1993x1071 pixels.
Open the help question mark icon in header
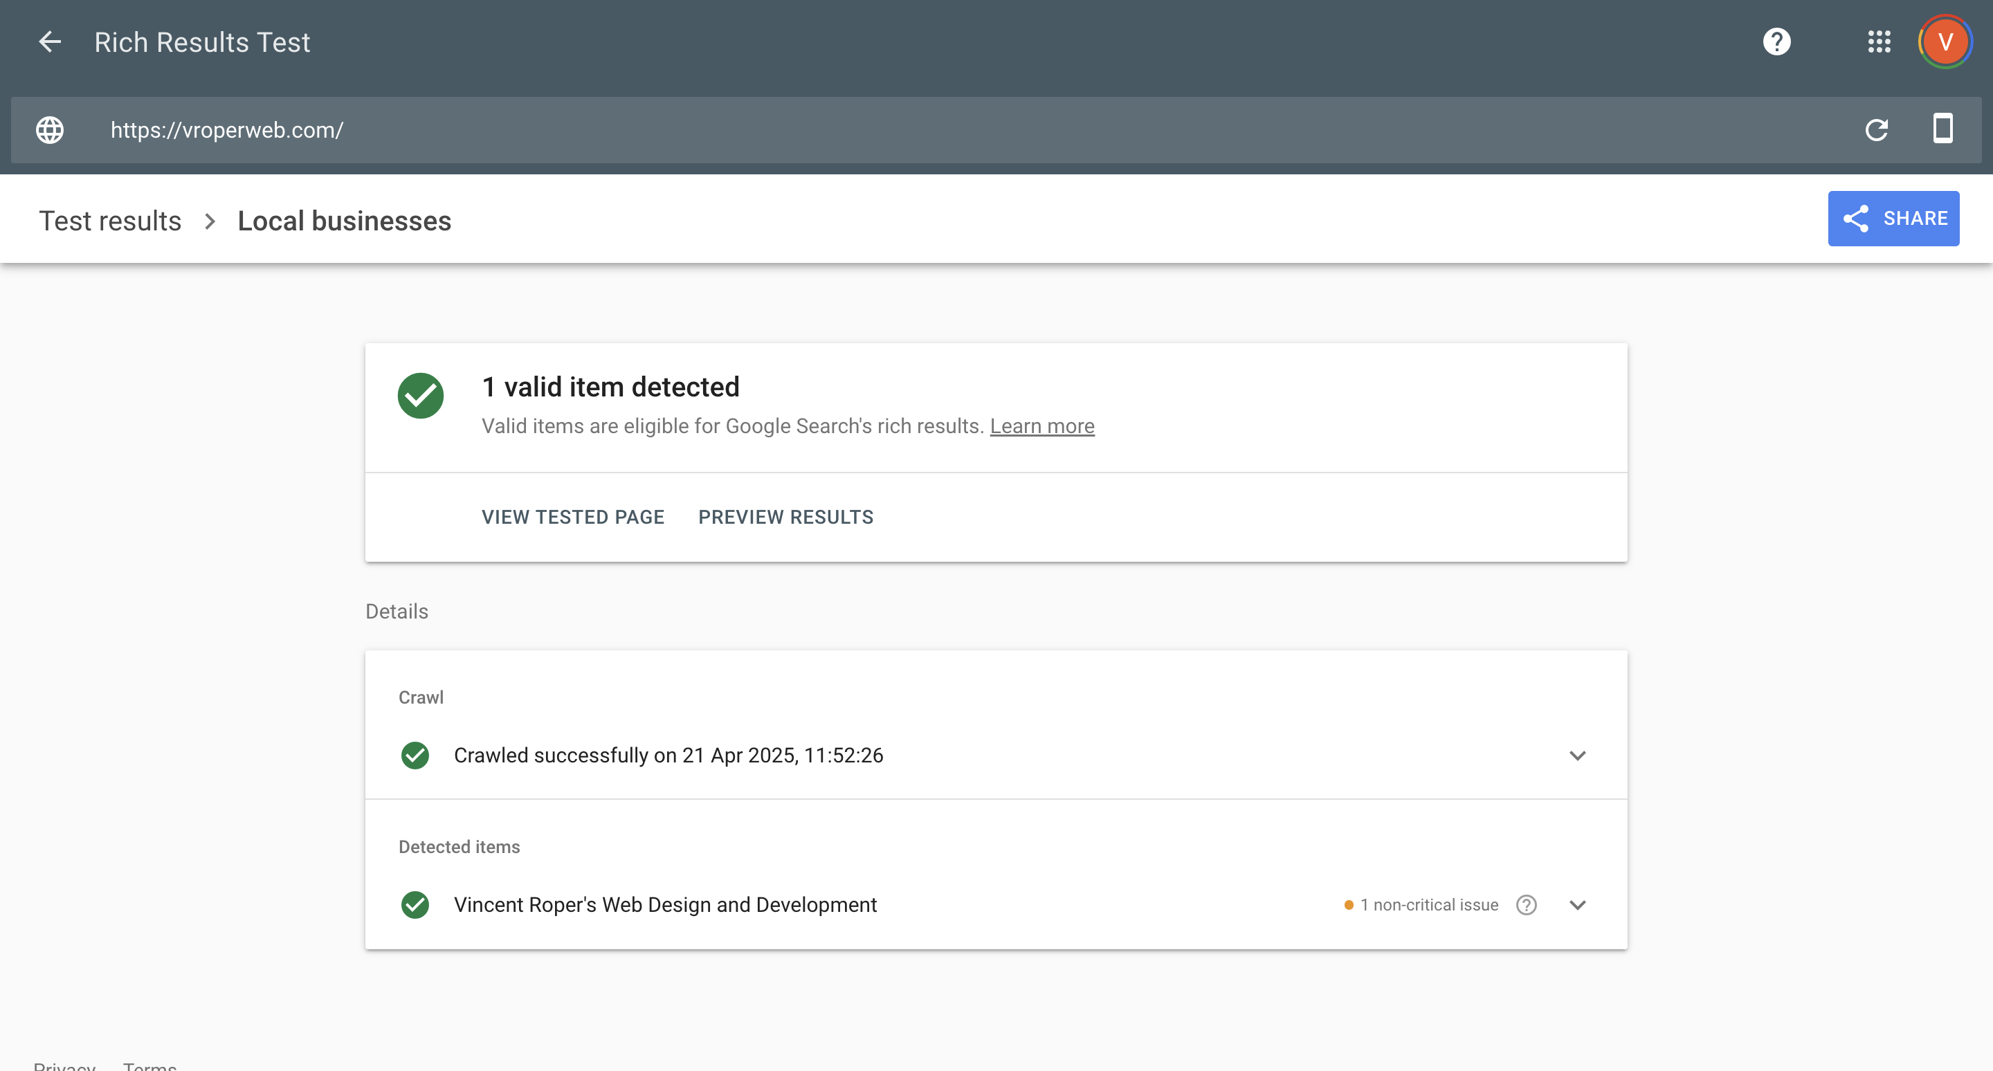(1776, 42)
